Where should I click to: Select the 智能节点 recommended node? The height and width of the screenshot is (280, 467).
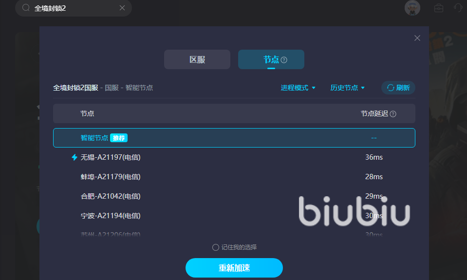tap(234, 138)
